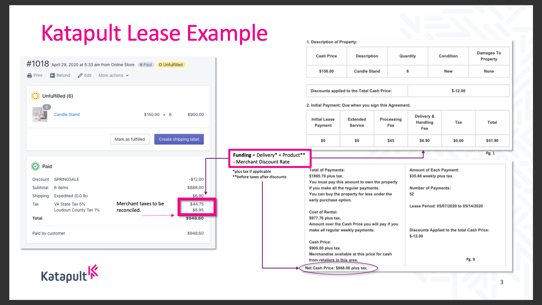Click the Unfulfilled status badge
Image resolution: width=542 pixels, height=305 pixels.
[171, 65]
